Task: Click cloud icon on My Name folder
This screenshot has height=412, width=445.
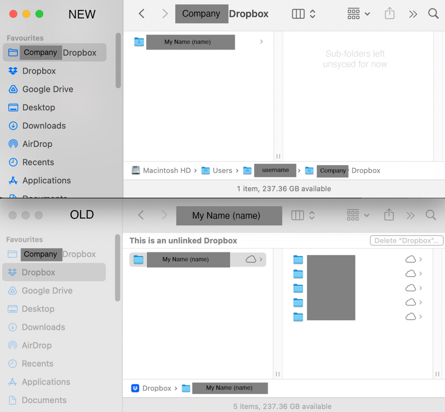Action: click(x=251, y=259)
